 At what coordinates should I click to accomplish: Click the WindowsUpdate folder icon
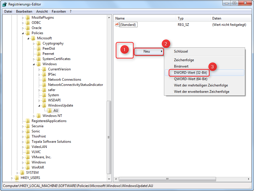[x=44, y=105]
